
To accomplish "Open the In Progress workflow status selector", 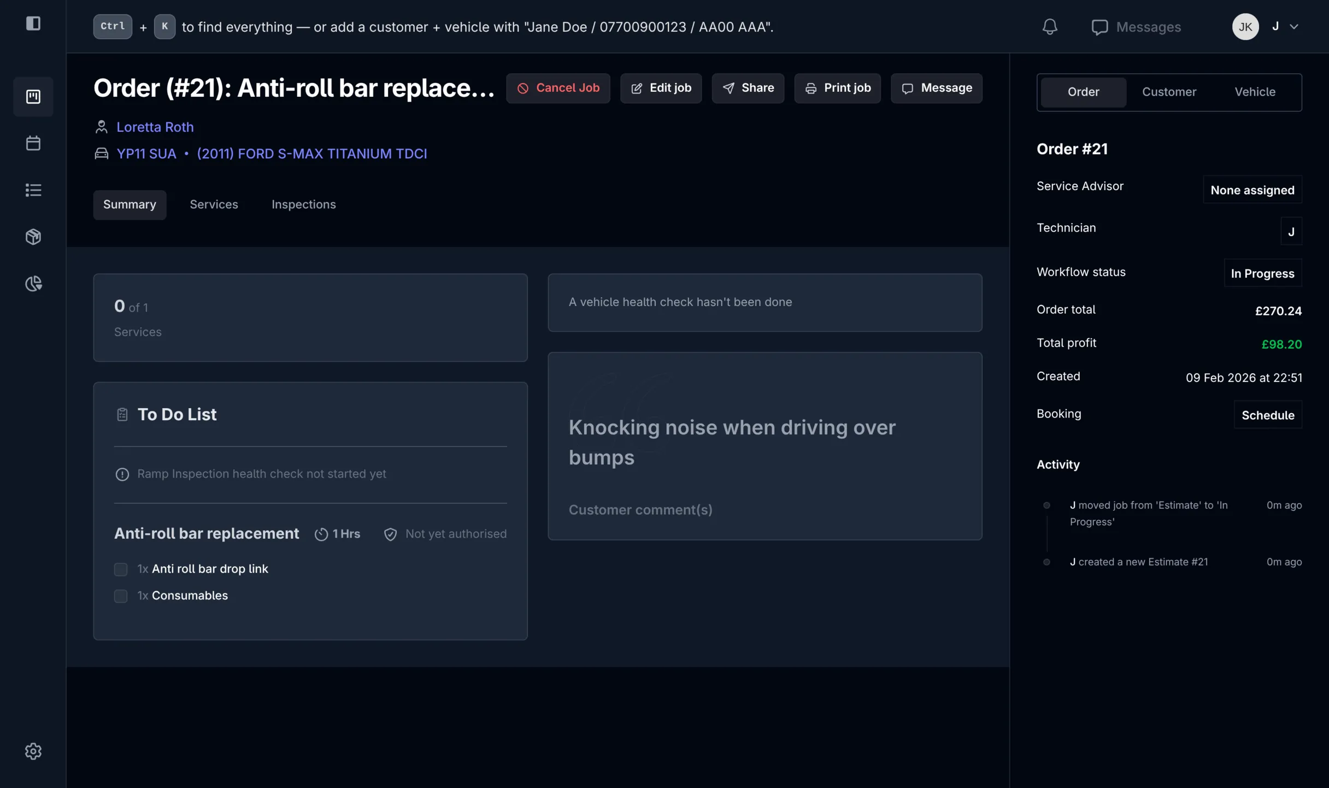I will tap(1262, 273).
